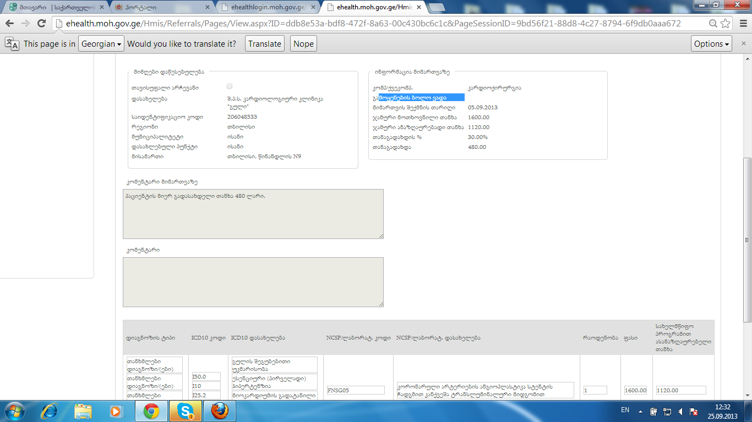The width and height of the screenshot is (752, 422).
Task: Open Internet Explorer from the taskbar
Action: (51, 410)
